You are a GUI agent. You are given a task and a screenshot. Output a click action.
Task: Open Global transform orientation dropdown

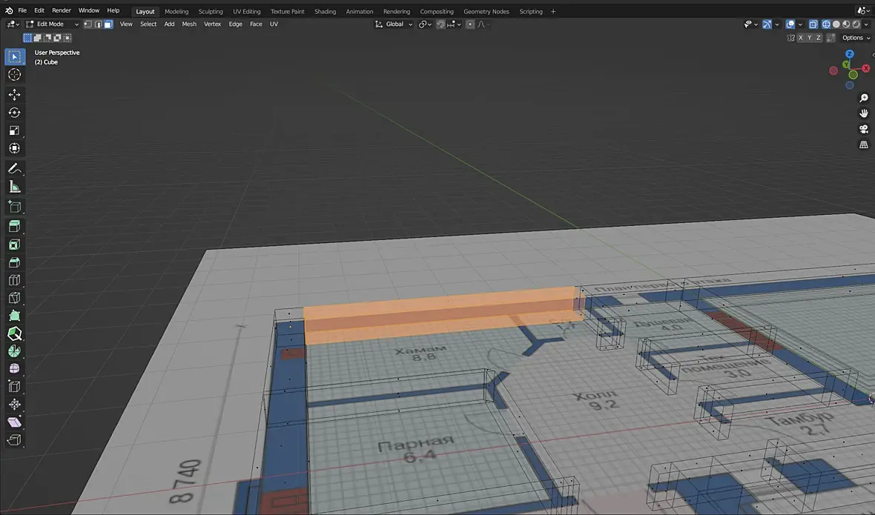[394, 24]
